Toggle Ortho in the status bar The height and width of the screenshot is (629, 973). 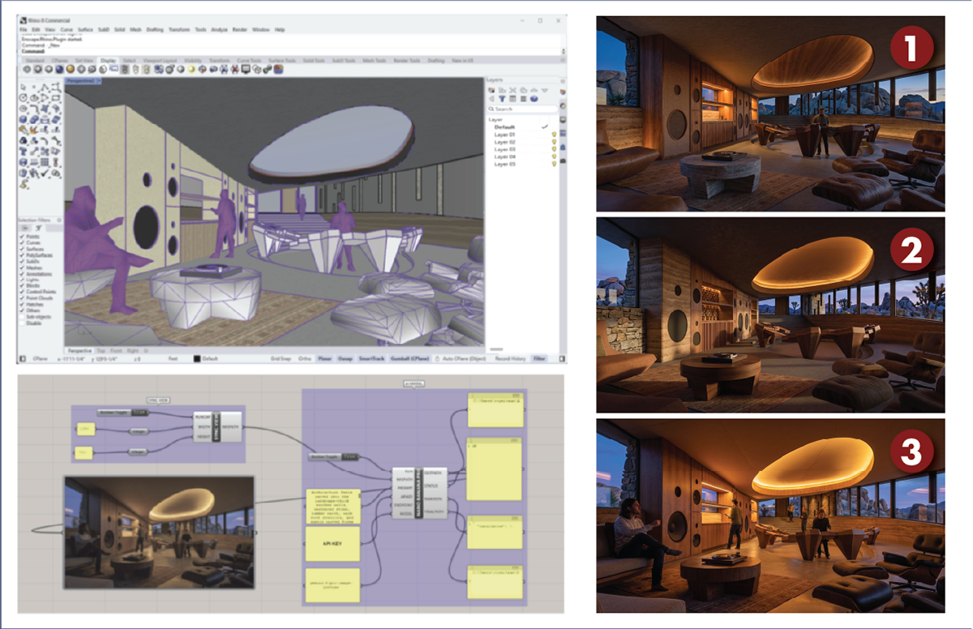[x=305, y=358]
